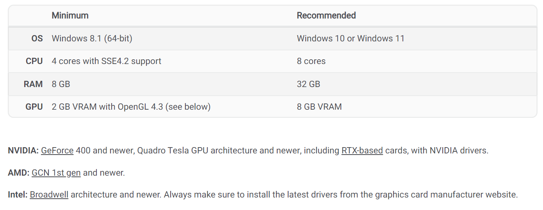Viewport: 543px width, 210px height.
Task: Open the GeForce link
Action: [x=57, y=150]
